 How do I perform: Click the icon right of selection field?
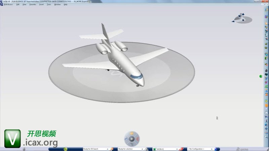pyautogui.click(x=146, y=149)
